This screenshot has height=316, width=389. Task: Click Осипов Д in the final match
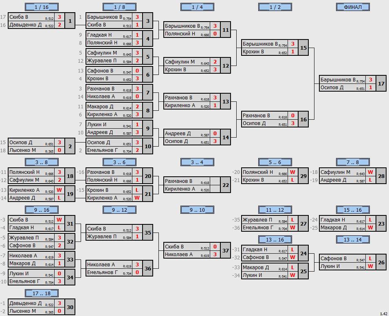click(332, 87)
